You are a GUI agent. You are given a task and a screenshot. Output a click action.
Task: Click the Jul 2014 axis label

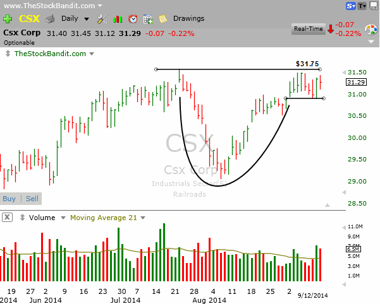[x=125, y=300]
